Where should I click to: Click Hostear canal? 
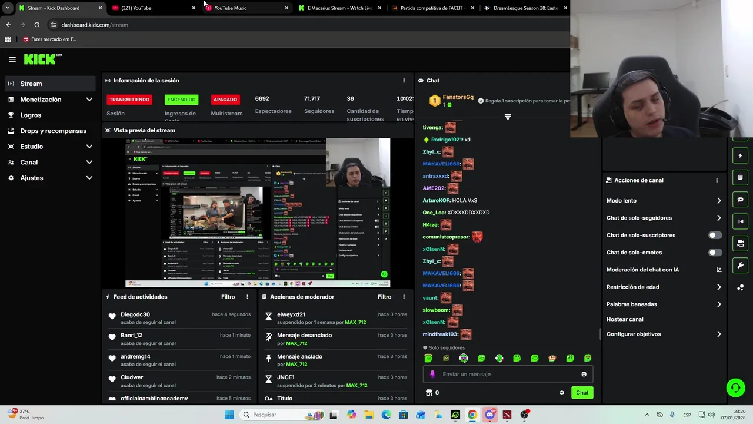coord(625,319)
